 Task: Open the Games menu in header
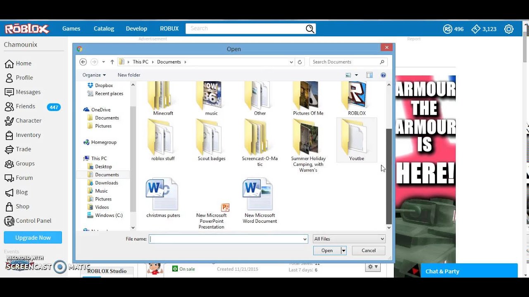[x=71, y=28]
